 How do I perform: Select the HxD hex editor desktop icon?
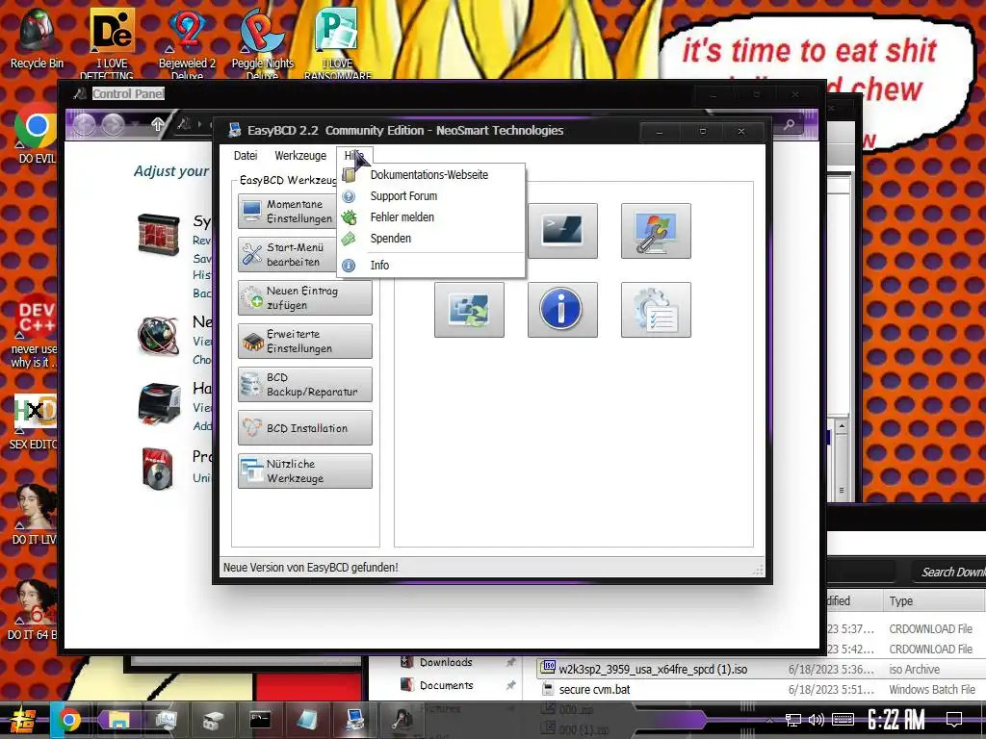[35, 422]
